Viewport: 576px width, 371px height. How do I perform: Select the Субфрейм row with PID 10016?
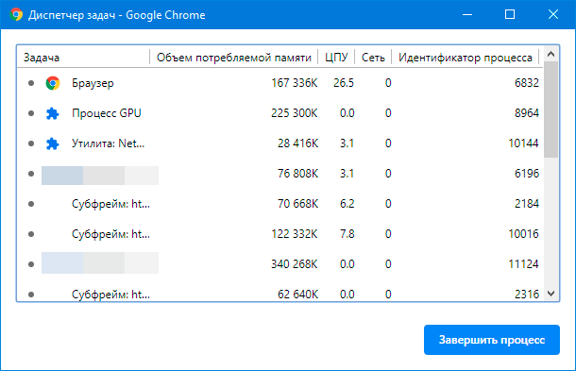click(x=280, y=234)
